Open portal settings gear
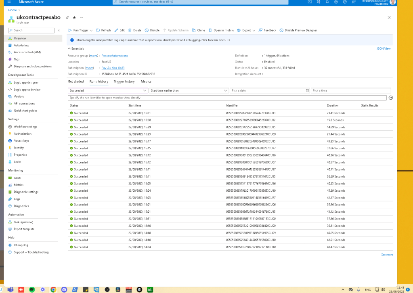 pyautogui.click(x=336, y=2)
